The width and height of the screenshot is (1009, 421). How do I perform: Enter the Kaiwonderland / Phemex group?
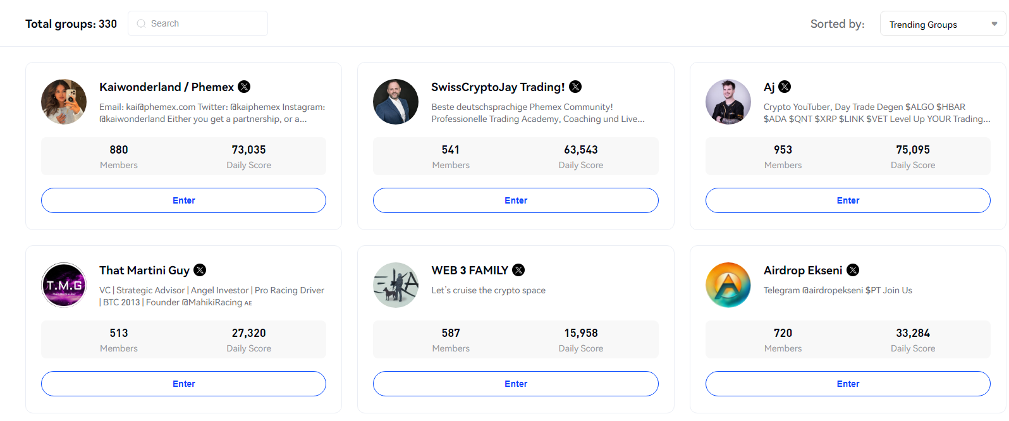click(x=183, y=200)
